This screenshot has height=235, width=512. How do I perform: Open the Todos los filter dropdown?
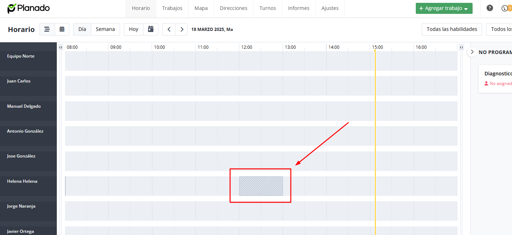[499, 29]
